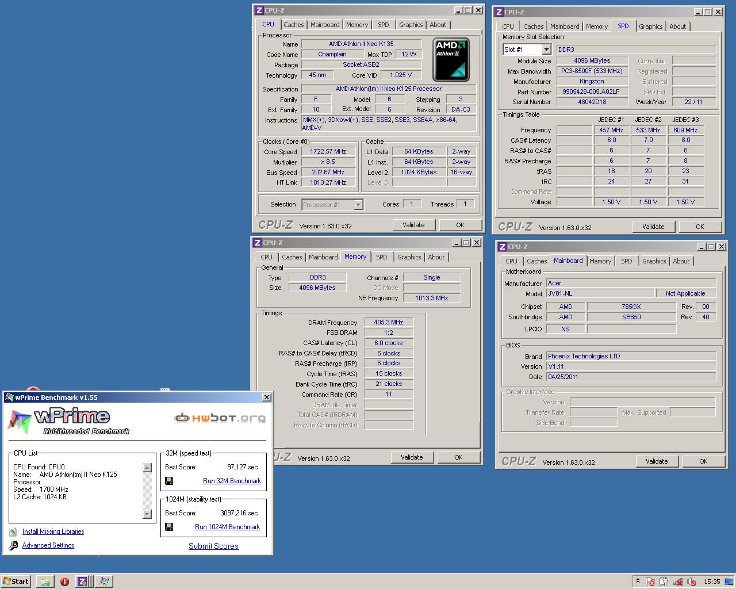Run the 32M Benchmark link
Image resolution: width=736 pixels, height=589 pixels.
coord(232,481)
